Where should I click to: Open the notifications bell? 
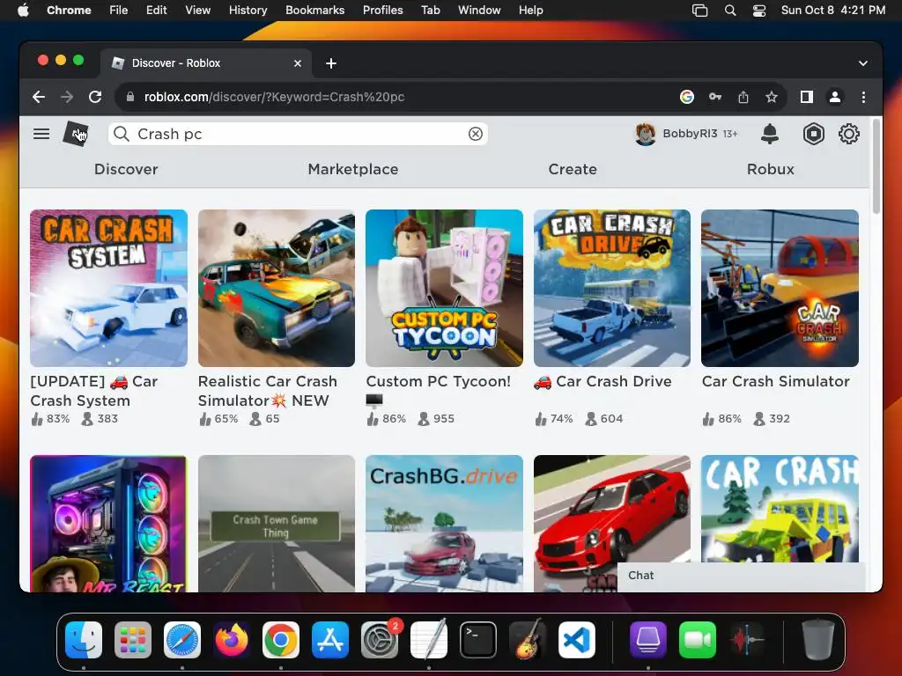point(770,134)
